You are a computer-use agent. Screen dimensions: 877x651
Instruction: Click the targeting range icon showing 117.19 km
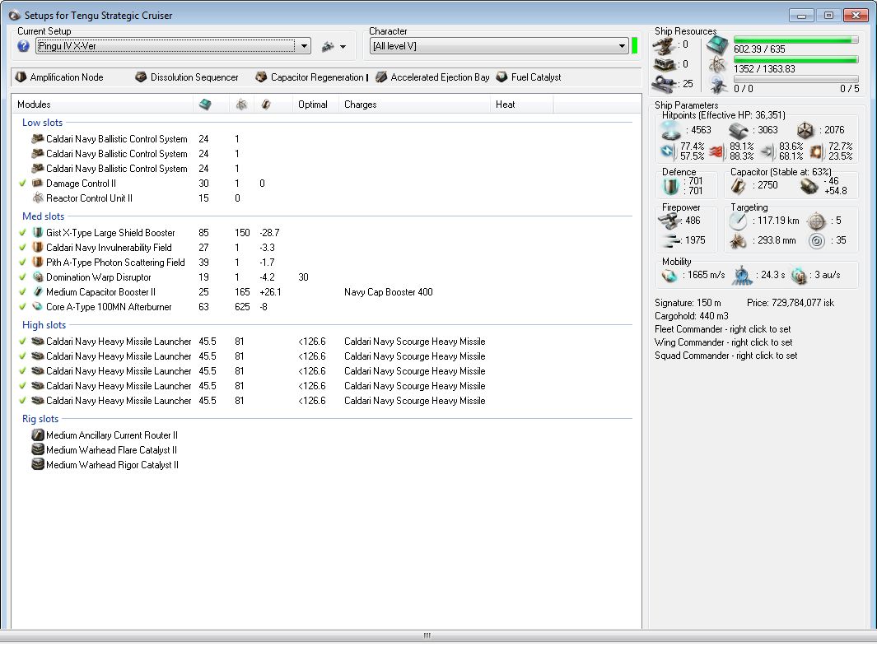739,221
